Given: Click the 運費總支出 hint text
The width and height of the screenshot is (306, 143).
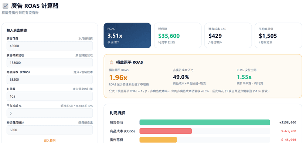Looking at the screenshot, I should [x=85, y=123].
